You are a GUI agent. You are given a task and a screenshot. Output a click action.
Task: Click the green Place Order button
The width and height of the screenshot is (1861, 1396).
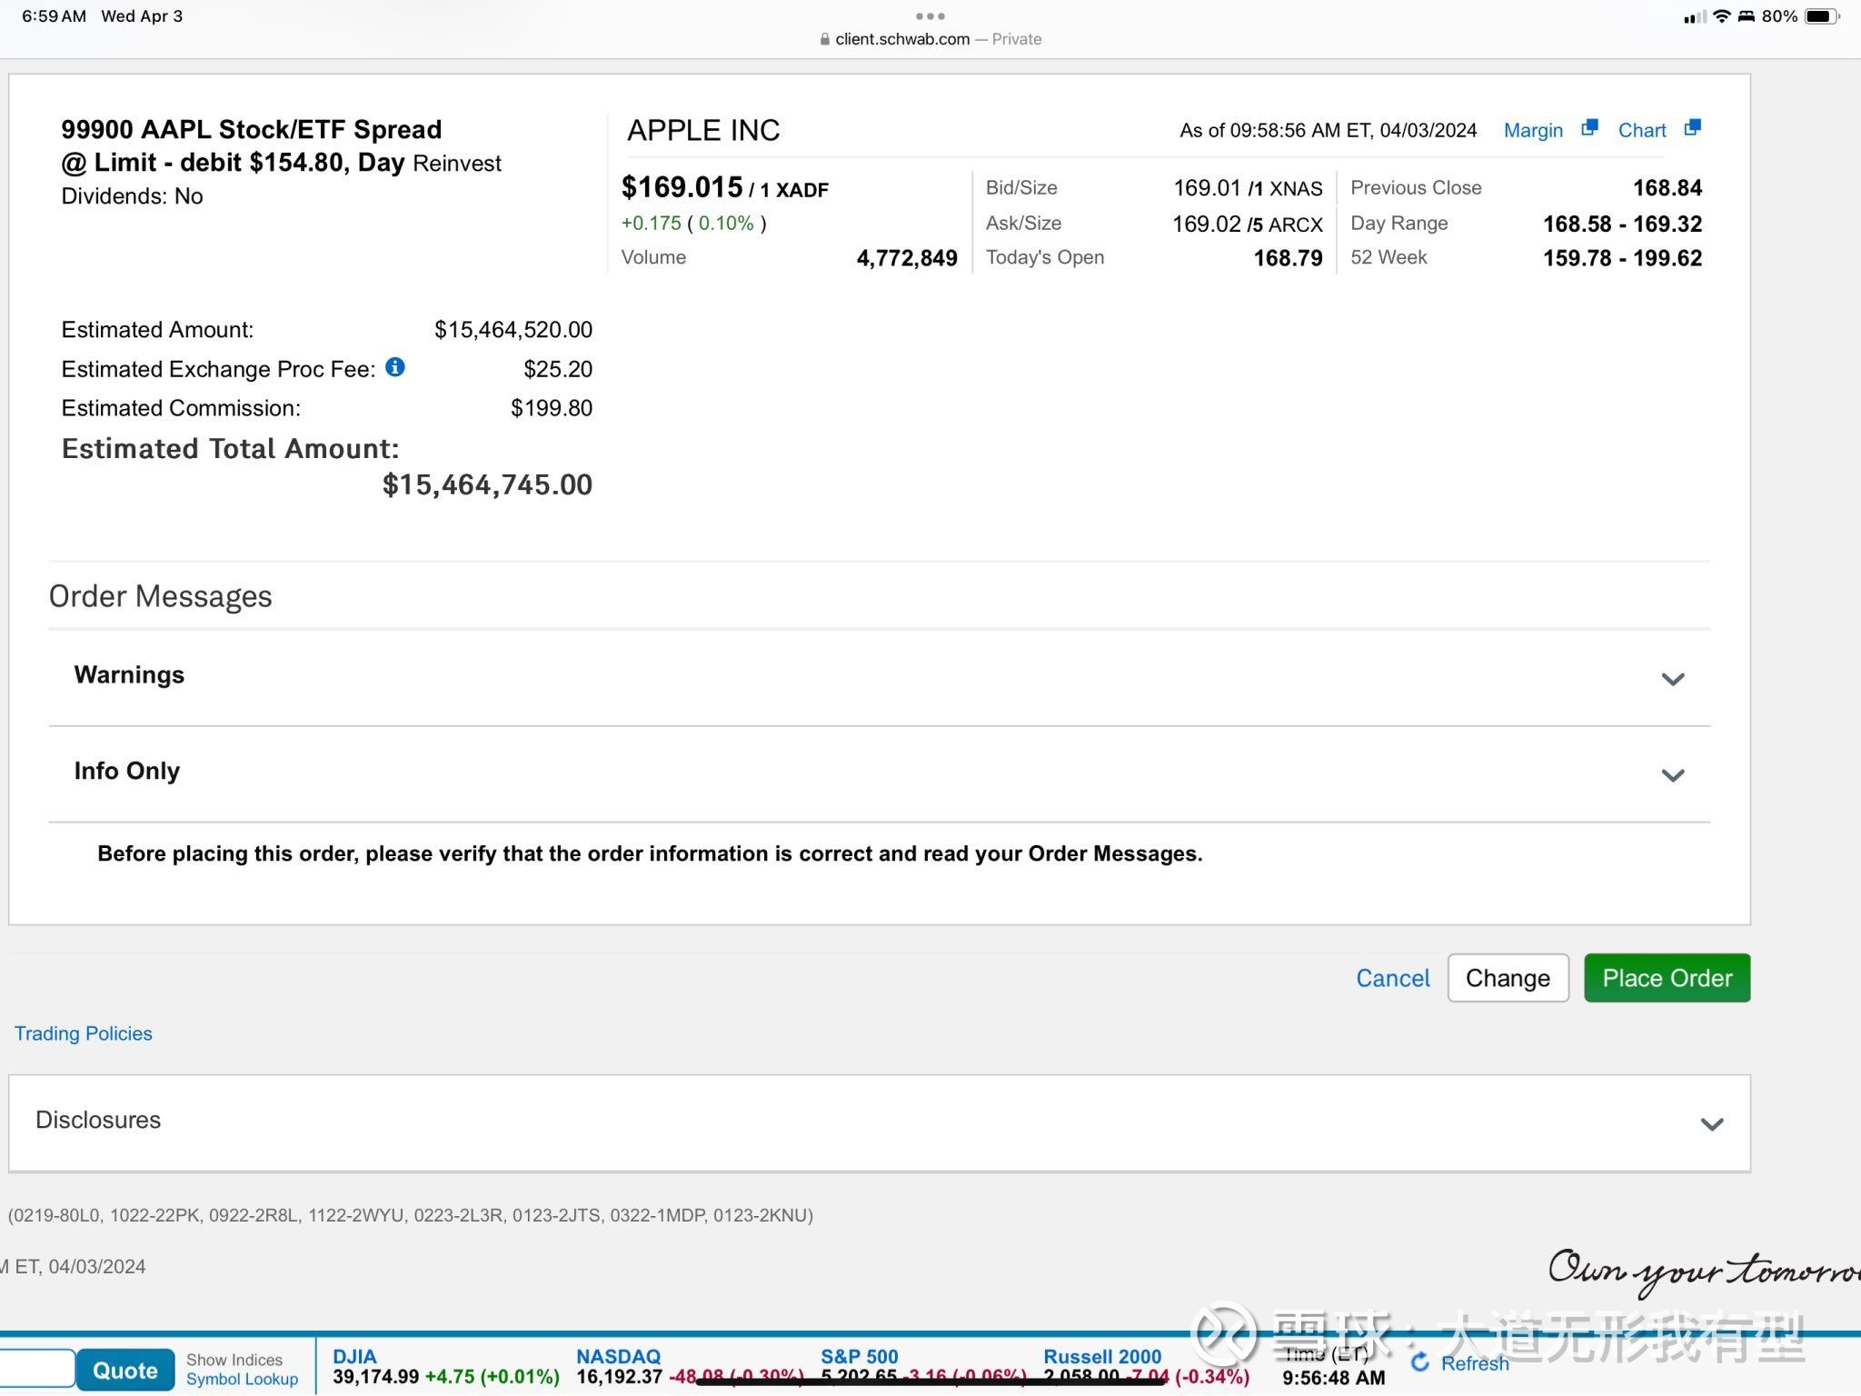(x=1667, y=978)
